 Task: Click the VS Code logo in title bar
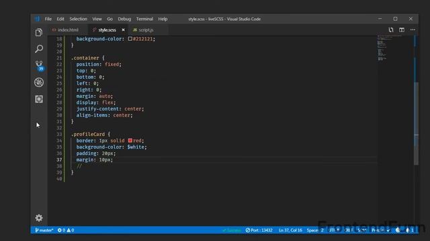pos(38,19)
